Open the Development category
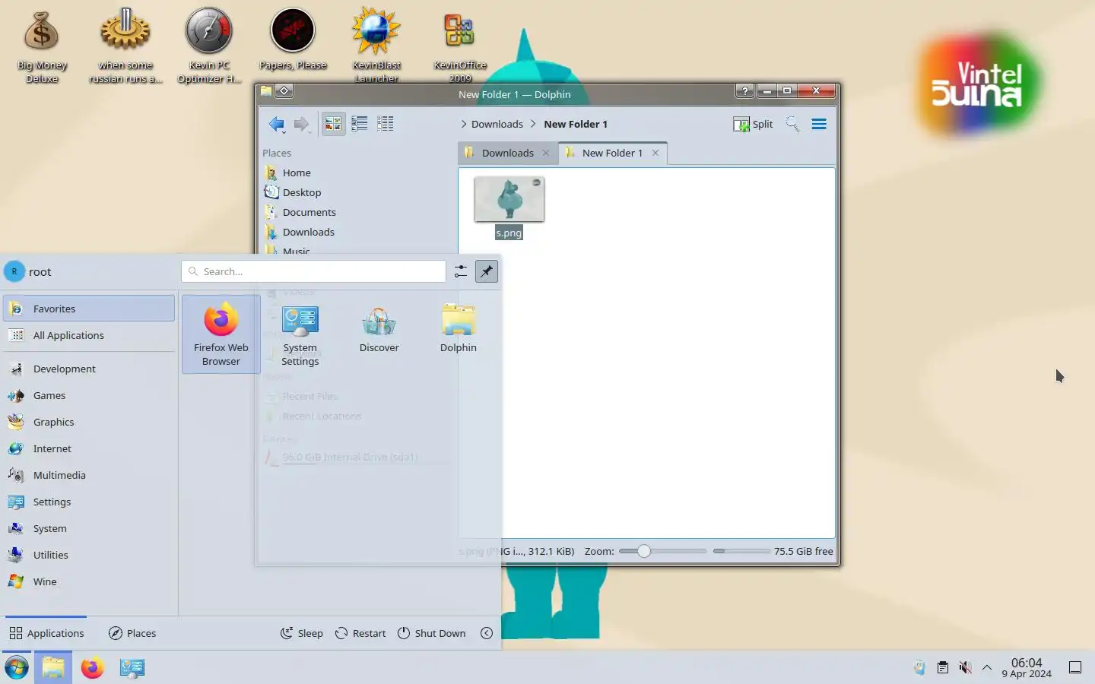The width and height of the screenshot is (1095, 684). (89, 369)
